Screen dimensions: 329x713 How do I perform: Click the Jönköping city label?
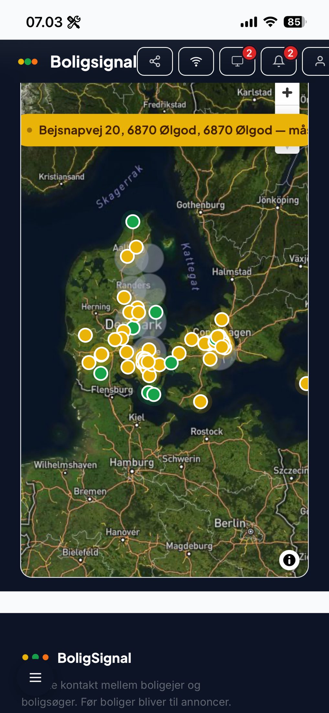(x=278, y=200)
